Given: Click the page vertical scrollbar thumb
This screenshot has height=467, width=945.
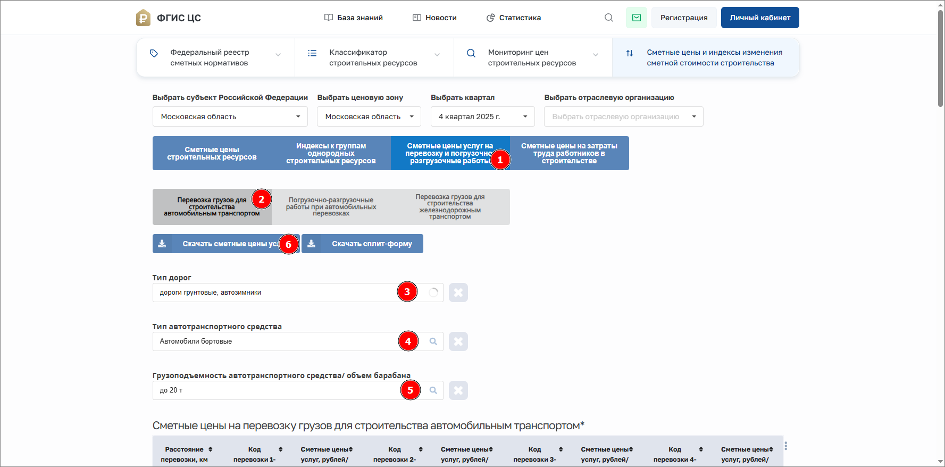Looking at the screenshot, I should coord(940,57).
